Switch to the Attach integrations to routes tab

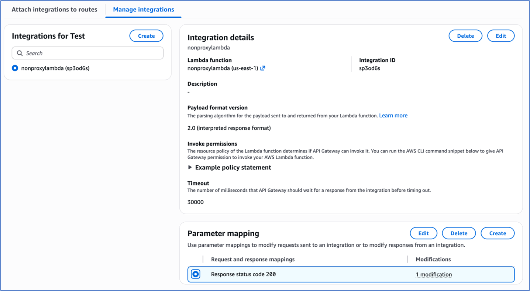[x=54, y=9]
